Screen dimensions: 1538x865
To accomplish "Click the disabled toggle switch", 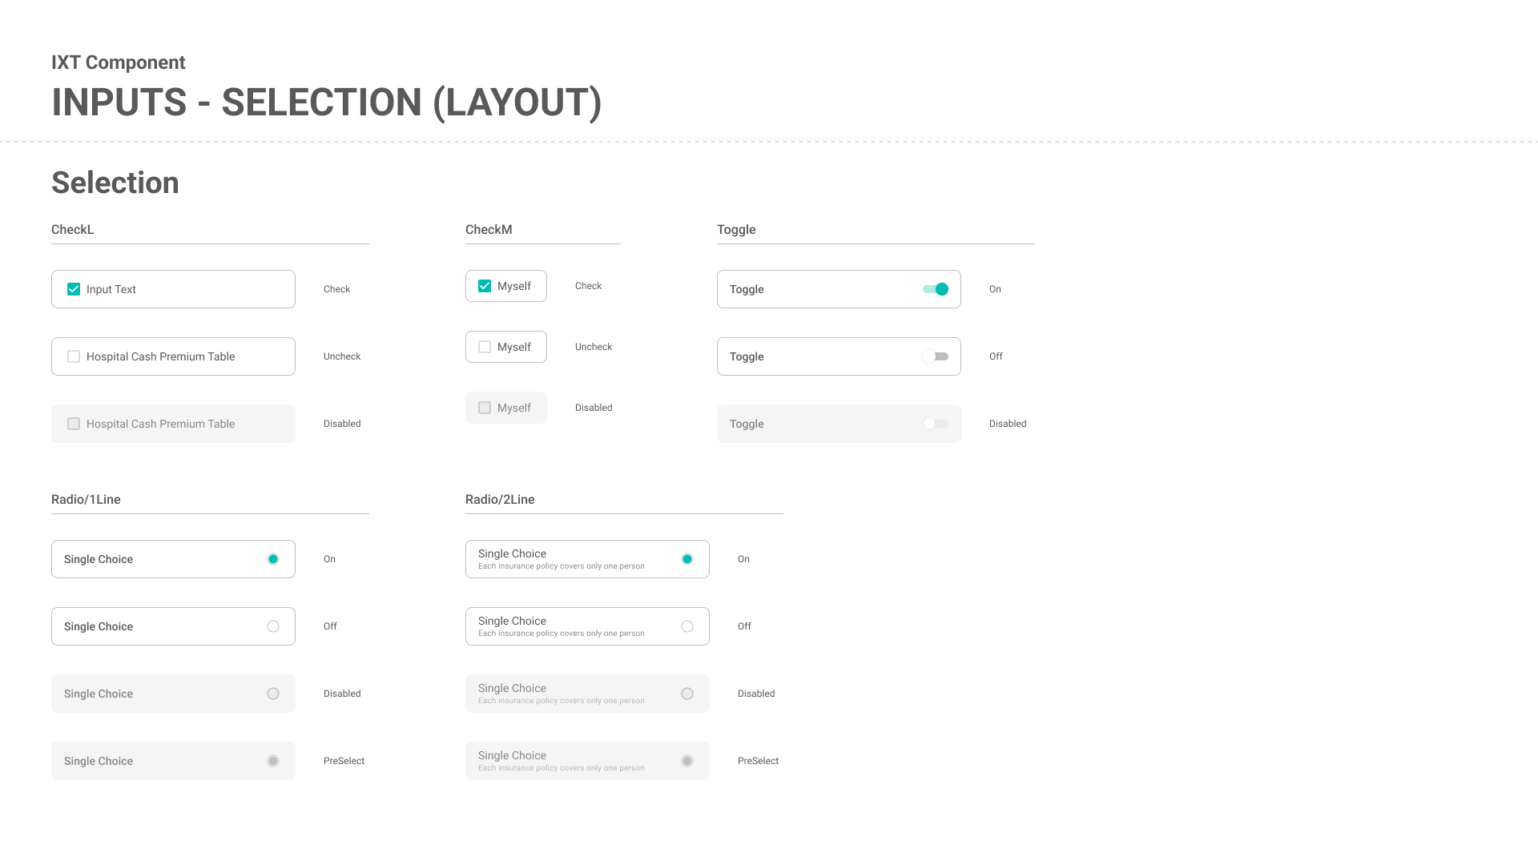I will click(936, 424).
